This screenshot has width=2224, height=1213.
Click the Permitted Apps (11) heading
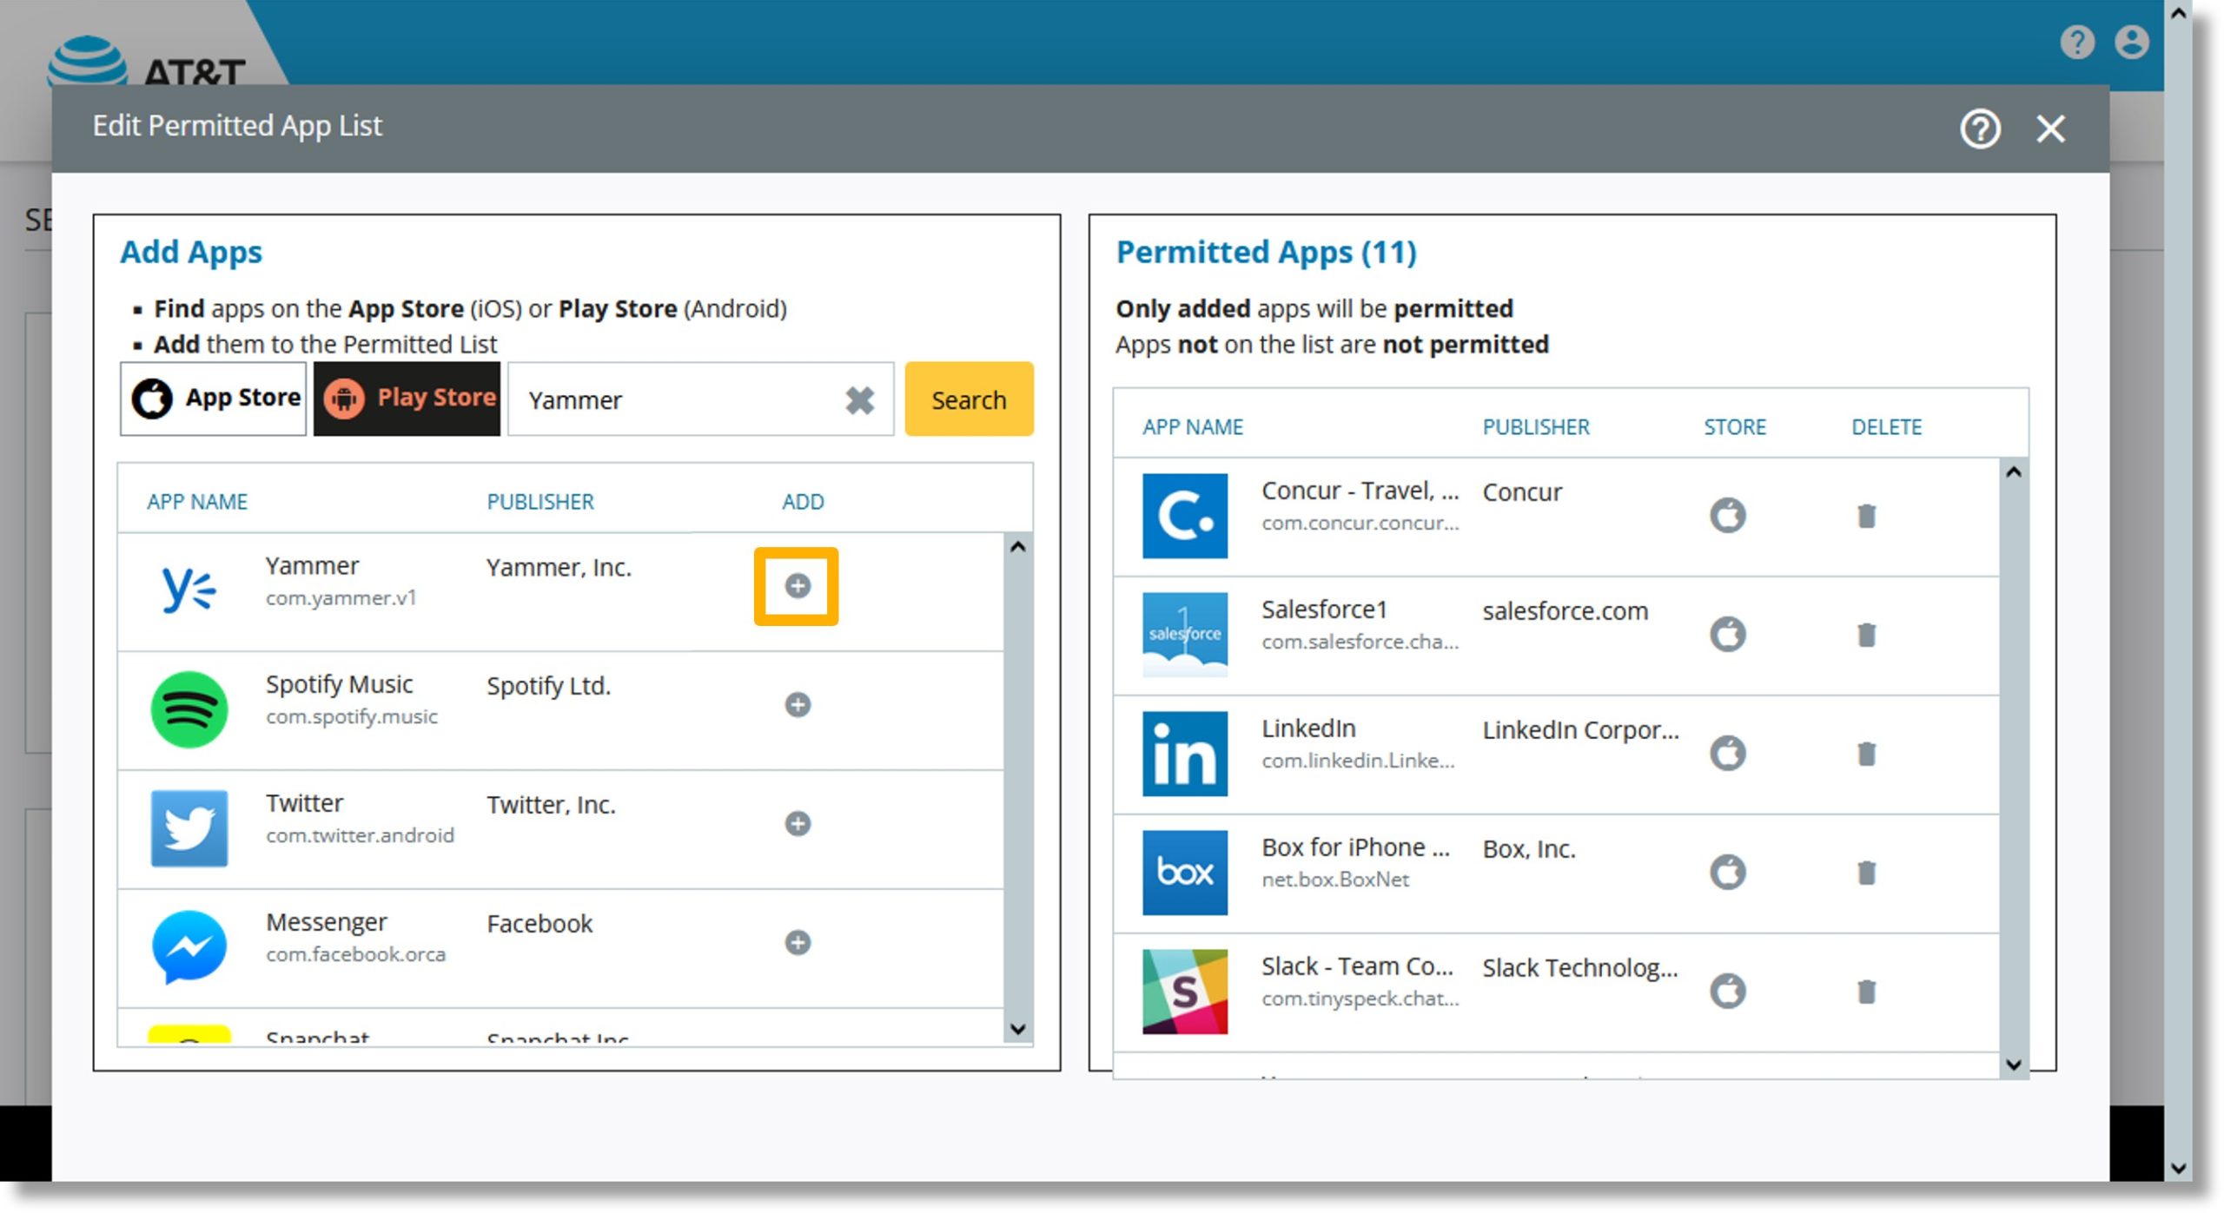tap(1267, 253)
